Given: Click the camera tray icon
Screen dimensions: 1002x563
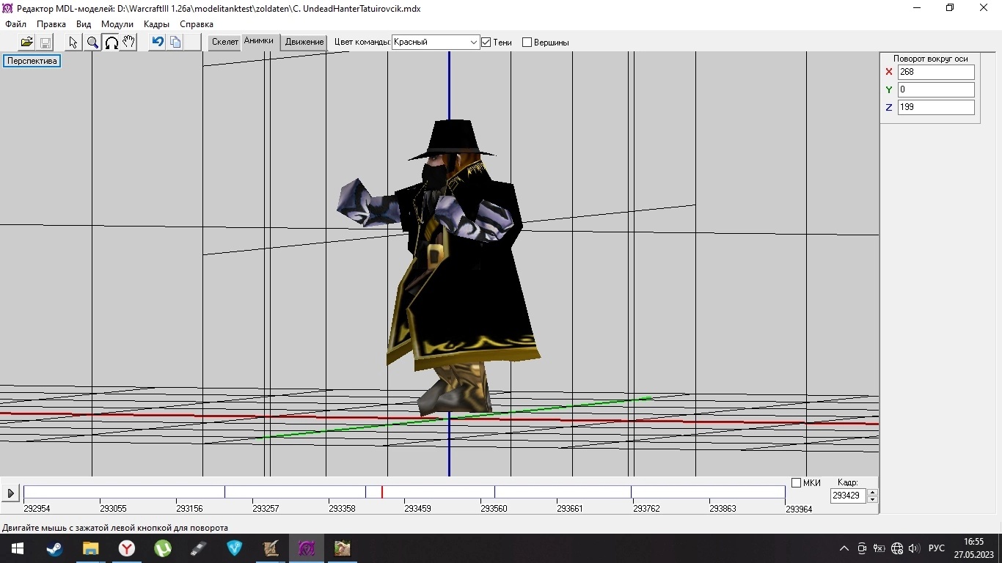Looking at the screenshot, I should coord(862,548).
